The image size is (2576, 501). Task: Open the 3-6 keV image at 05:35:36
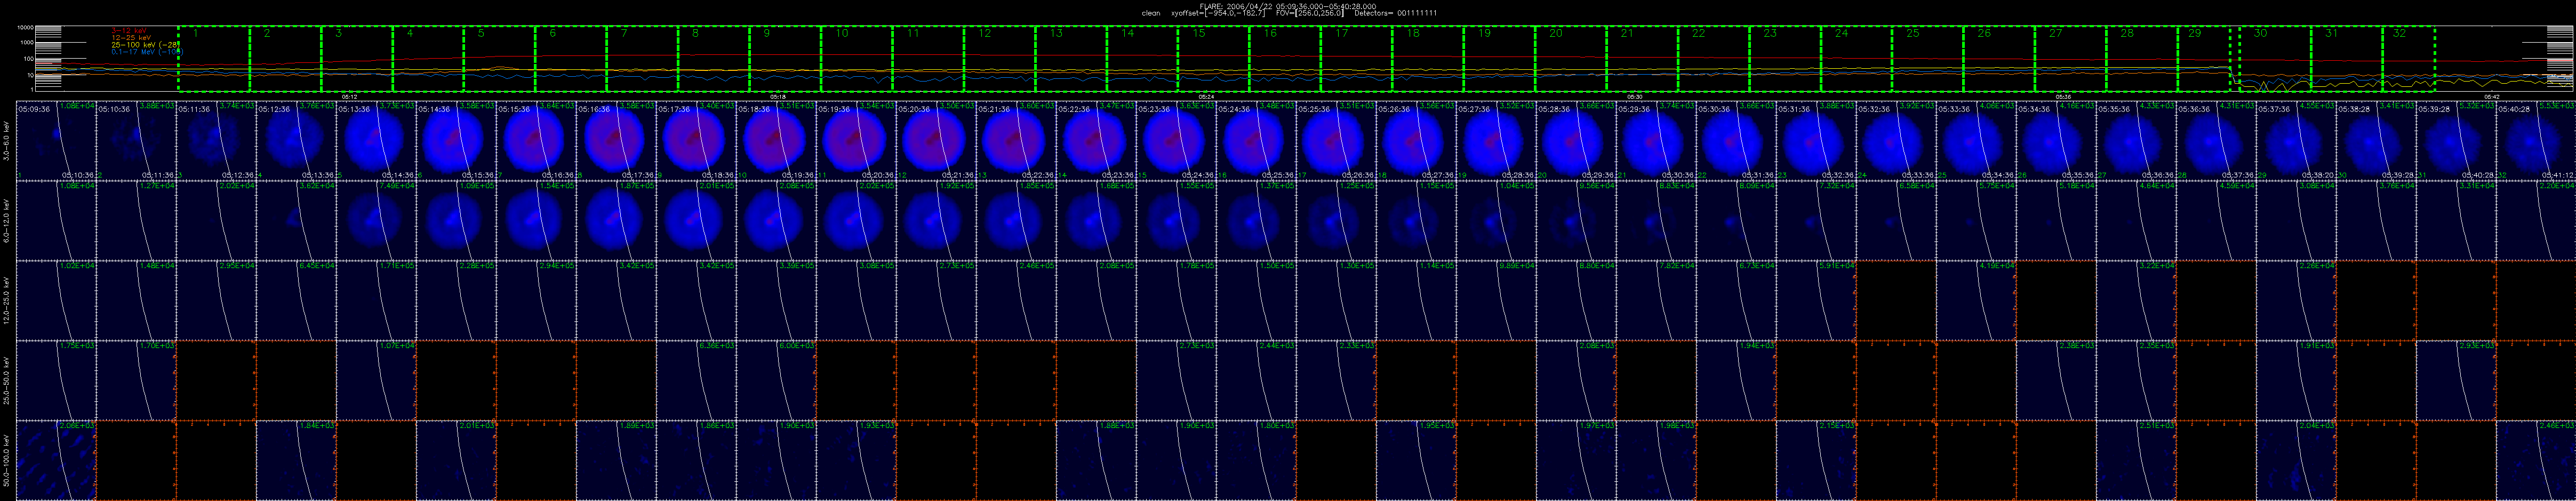point(2136,140)
